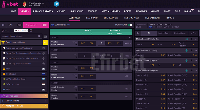
Task: Open the favorites star tab in market panel
Action: [138, 33]
